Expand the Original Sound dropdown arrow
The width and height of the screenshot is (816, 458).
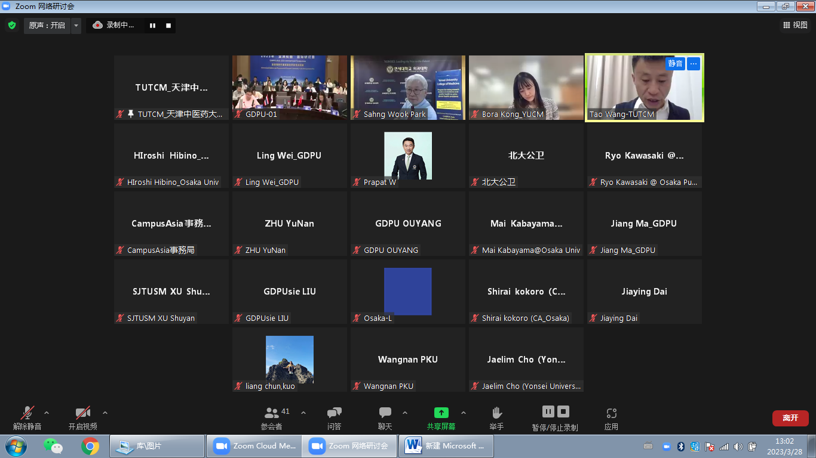[x=76, y=26]
